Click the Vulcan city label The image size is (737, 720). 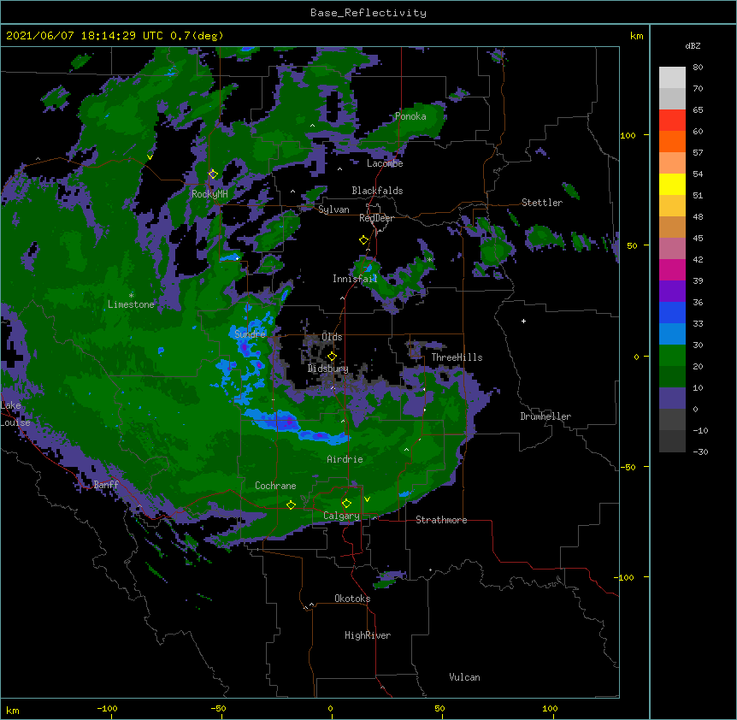pyautogui.click(x=464, y=677)
